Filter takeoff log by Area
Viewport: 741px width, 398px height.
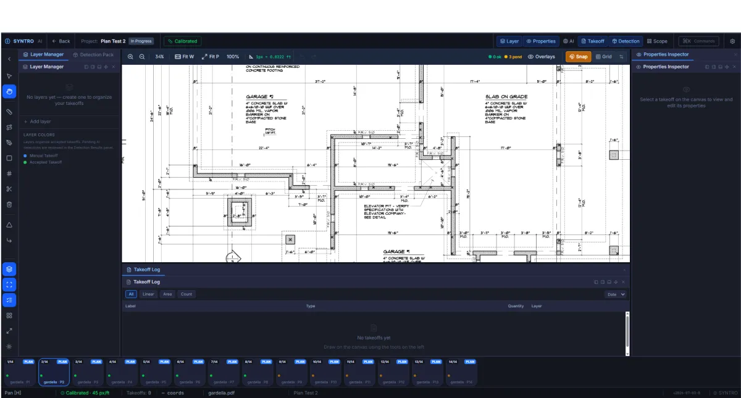coord(167,294)
